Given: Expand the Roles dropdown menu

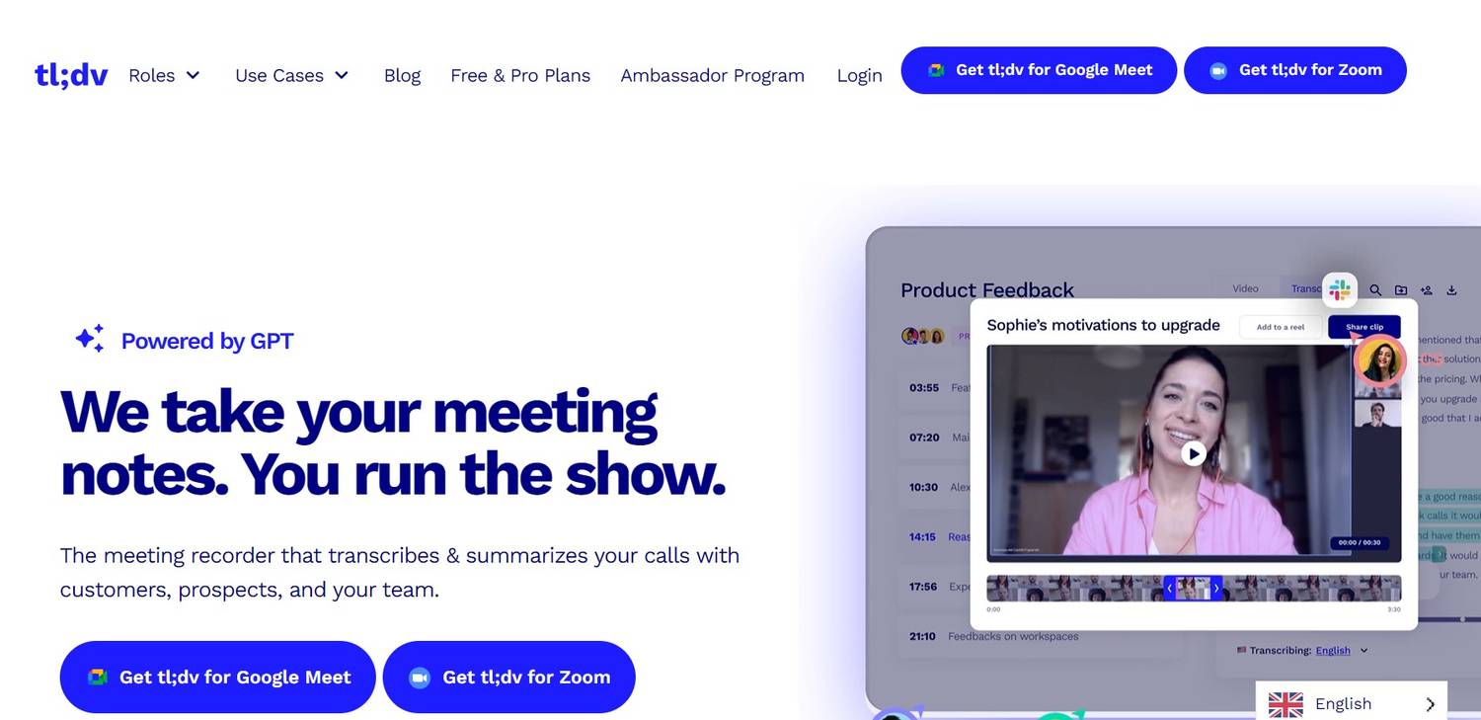Looking at the screenshot, I should click(x=164, y=75).
